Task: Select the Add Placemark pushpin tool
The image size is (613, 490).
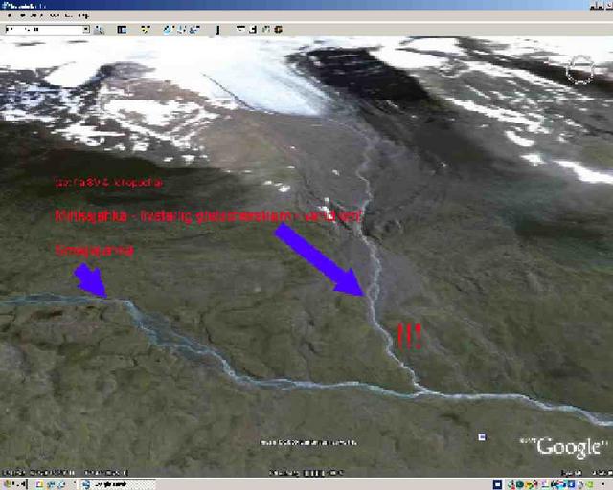Action: click(x=143, y=30)
